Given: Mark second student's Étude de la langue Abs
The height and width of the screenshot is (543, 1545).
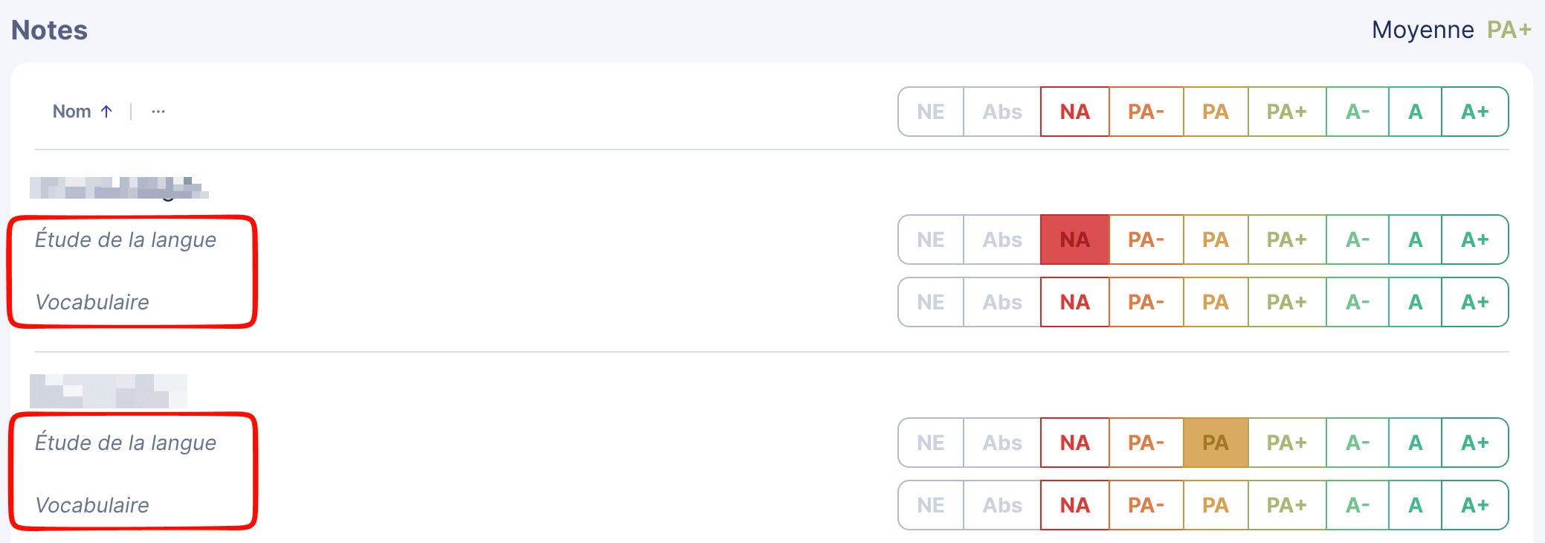Looking at the screenshot, I should pos(1001,443).
